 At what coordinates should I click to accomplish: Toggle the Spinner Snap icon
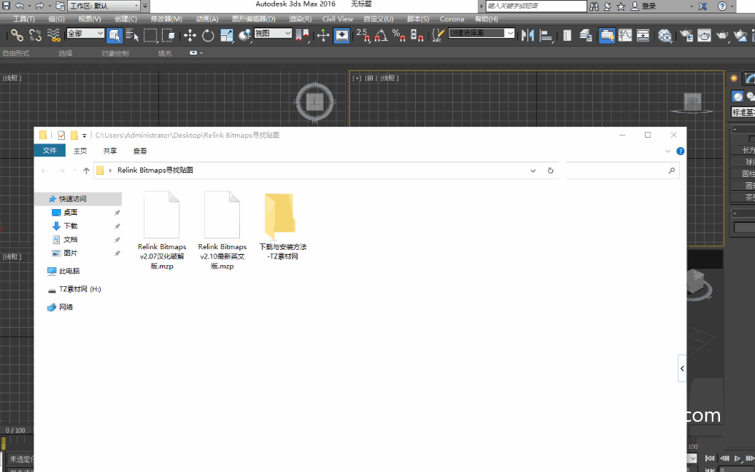417,35
